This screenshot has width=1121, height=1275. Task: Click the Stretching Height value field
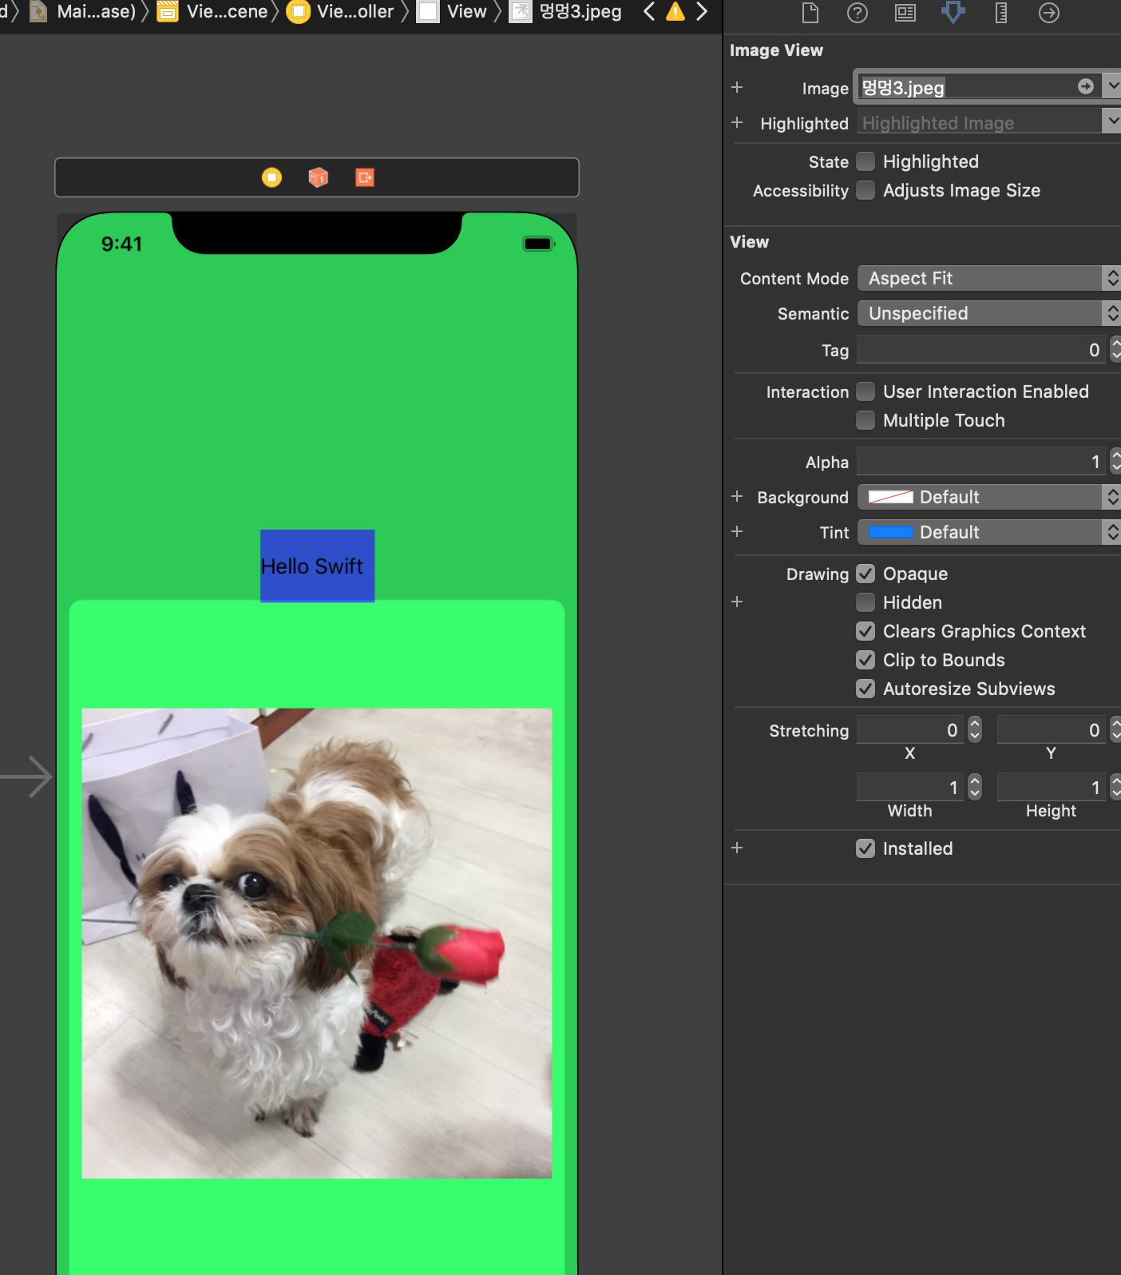(x=1051, y=788)
